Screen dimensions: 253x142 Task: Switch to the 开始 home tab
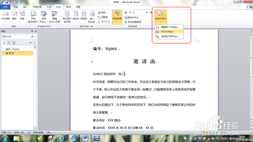(16, 7)
